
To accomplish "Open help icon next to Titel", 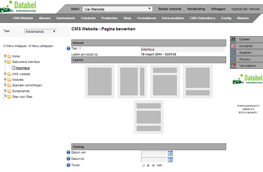I will (x=68, y=49).
